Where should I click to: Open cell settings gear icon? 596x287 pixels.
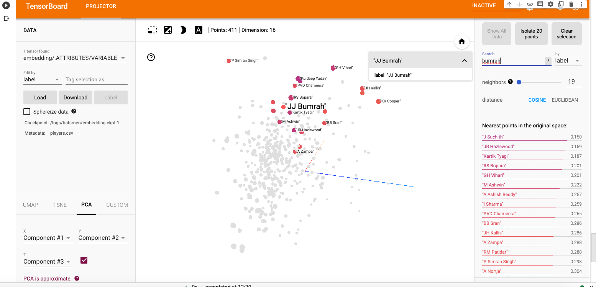tap(550, 4)
